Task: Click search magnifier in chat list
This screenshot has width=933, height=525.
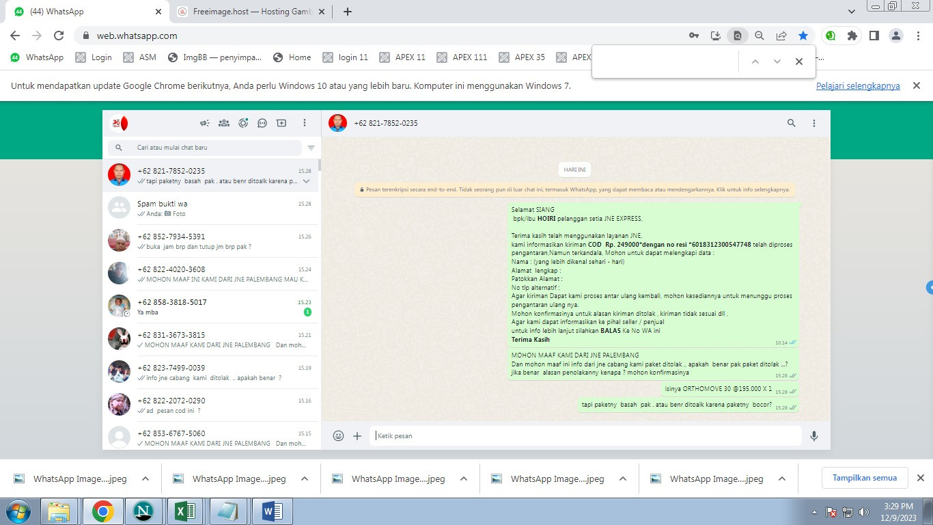Action: coord(119,148)
